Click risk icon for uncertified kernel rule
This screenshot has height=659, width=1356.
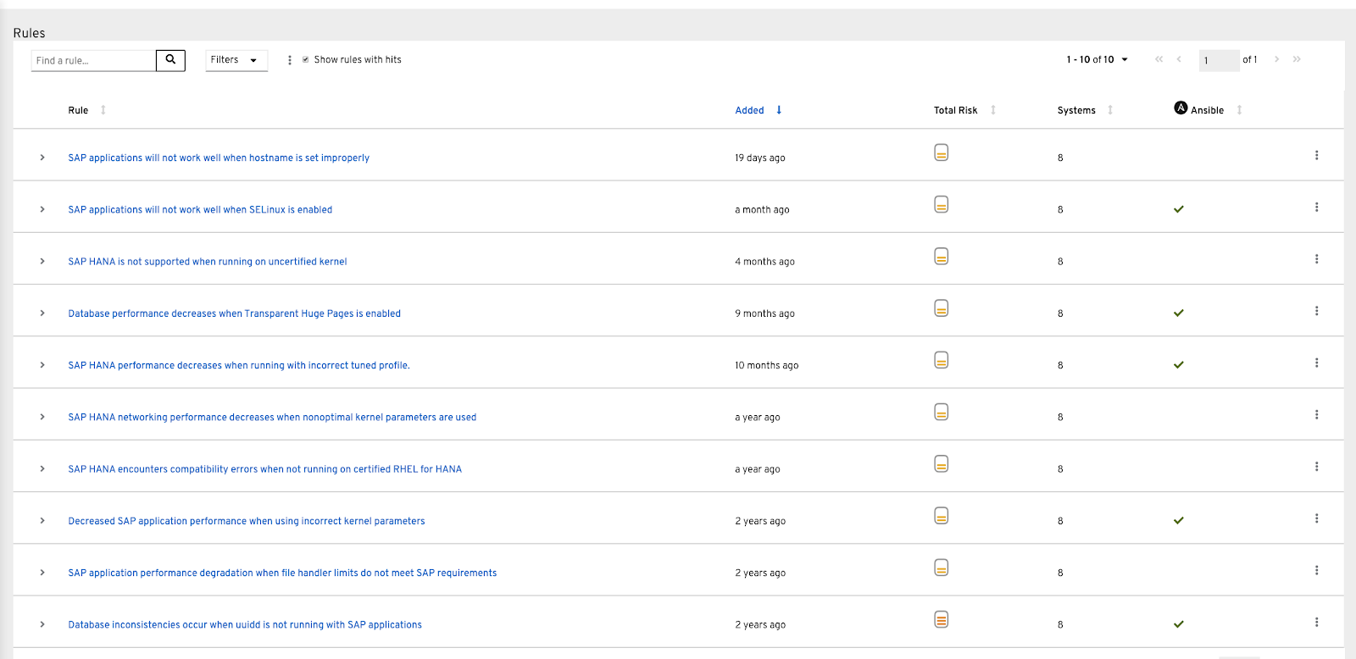941,257
